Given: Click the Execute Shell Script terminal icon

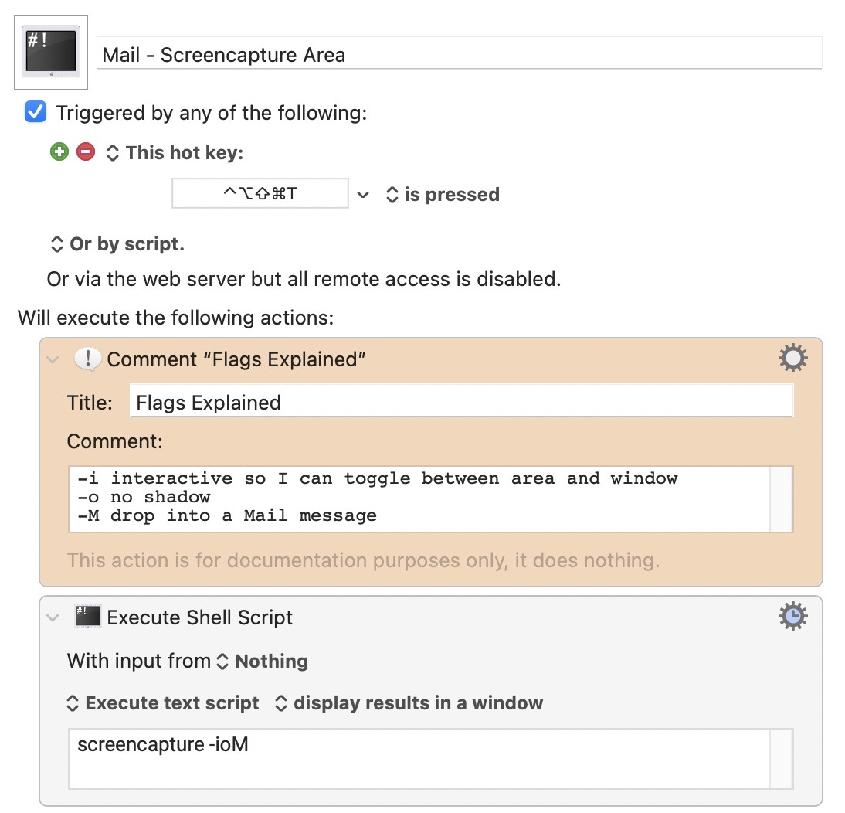Looking at the screenshot, I should pos(87,617).
